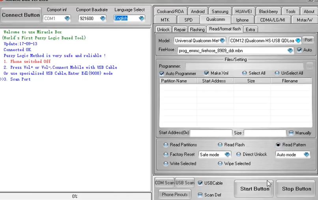
Task: Switch to the MTK tab
Action: pos(165,20)
